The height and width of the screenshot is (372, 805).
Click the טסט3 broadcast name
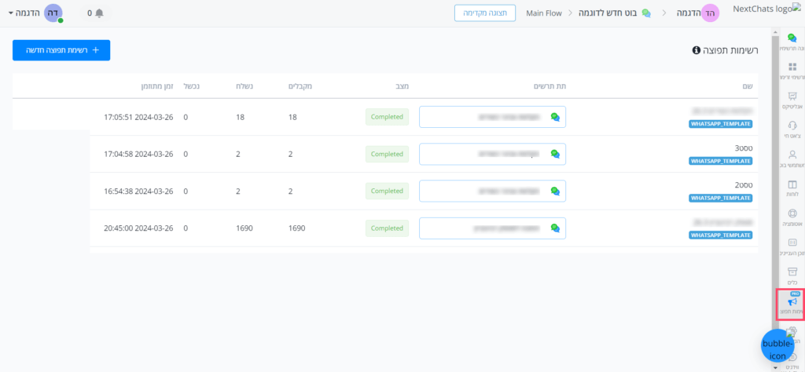click(x=744, y=148)
